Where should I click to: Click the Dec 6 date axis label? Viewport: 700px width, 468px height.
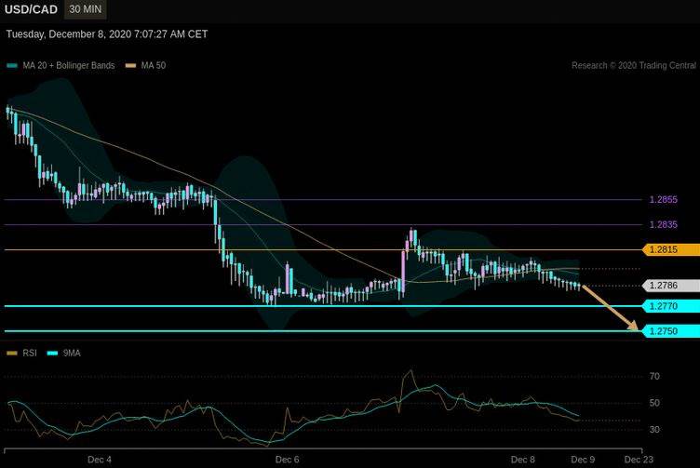pyautogui.click(x=287, y=460)
